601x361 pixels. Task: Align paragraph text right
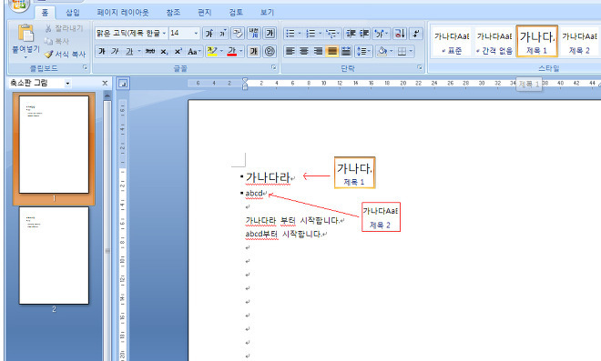coord(318,51)
